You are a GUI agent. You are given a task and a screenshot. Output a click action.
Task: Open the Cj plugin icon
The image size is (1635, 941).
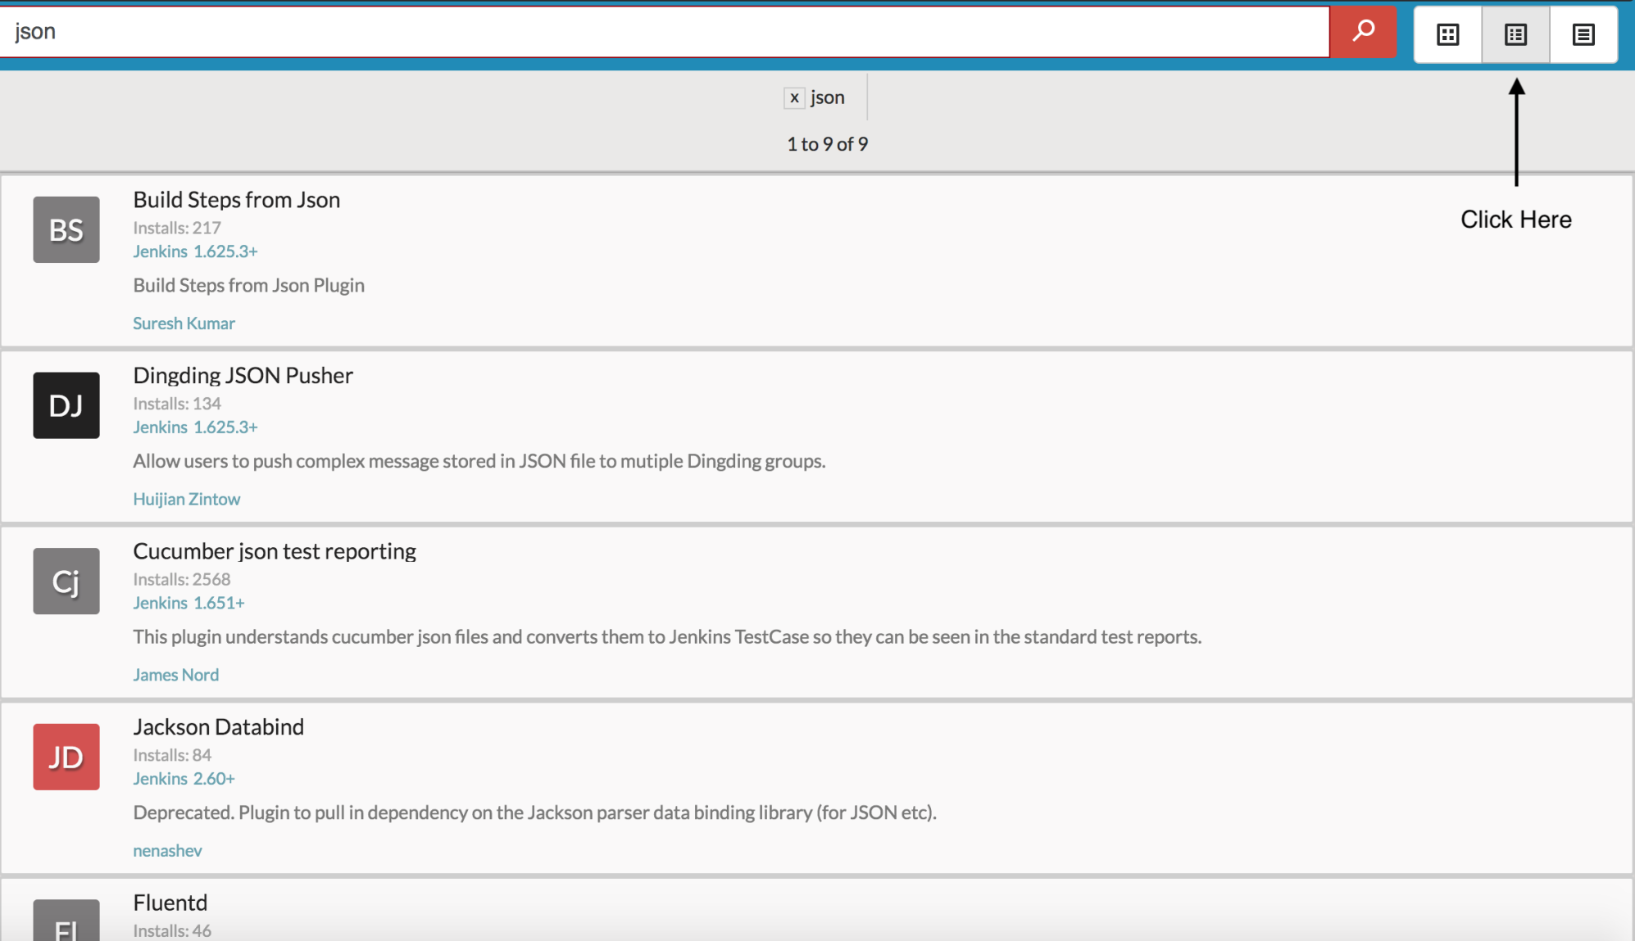pyautogui.click(x=66, y=581)
